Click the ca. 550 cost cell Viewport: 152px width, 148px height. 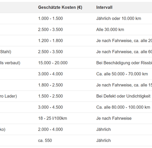click(x=45, y=140)
